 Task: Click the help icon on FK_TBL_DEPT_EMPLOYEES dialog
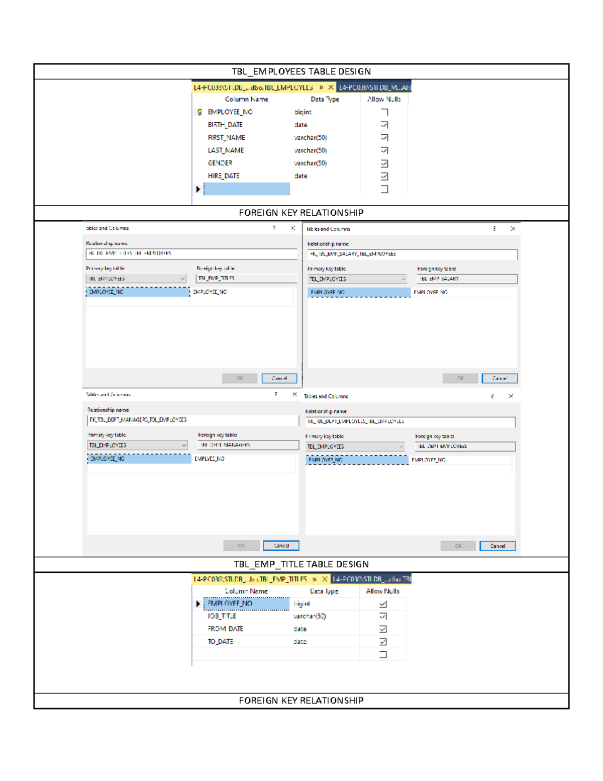pos(492,396)
